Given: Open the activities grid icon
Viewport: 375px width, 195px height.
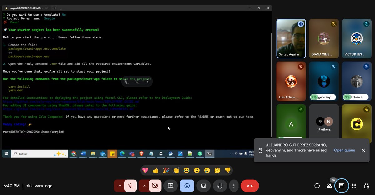Looking at the screenshot, I should (x=354, y=186).
